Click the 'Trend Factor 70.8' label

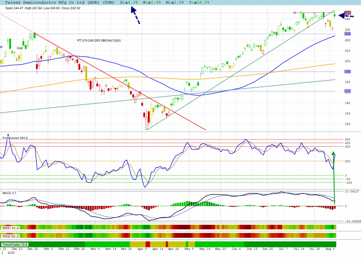[15, 245]
